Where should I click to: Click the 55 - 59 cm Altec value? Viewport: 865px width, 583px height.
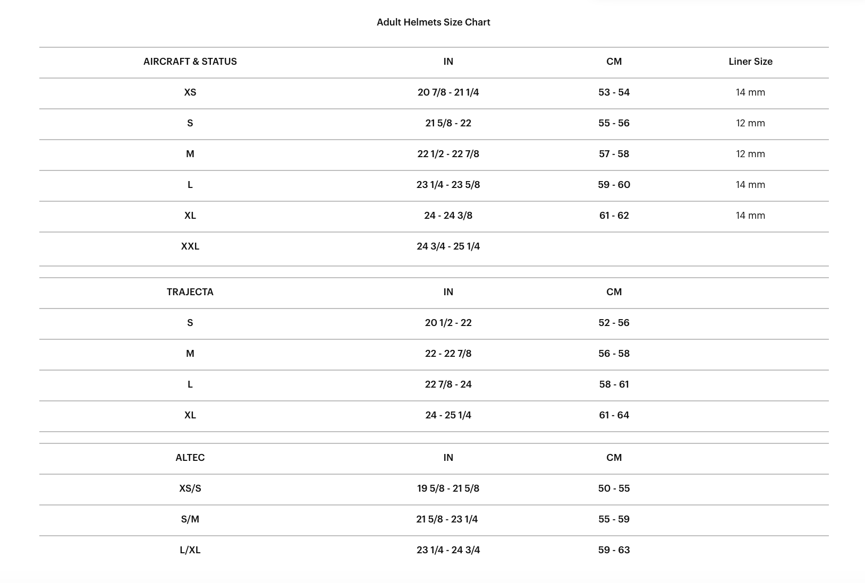[x=614, y=519]
